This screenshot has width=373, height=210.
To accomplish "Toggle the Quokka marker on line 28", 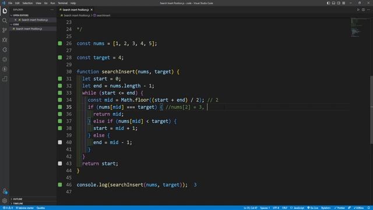I will pyautogui.click(x=60, y=57).
